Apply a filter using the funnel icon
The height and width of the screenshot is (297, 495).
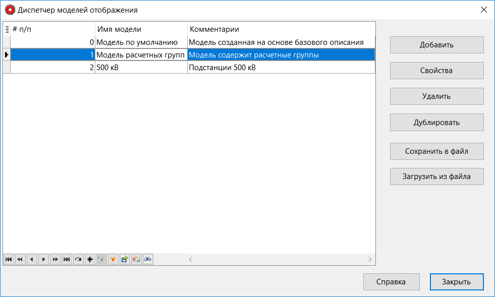tap(113, 259)
